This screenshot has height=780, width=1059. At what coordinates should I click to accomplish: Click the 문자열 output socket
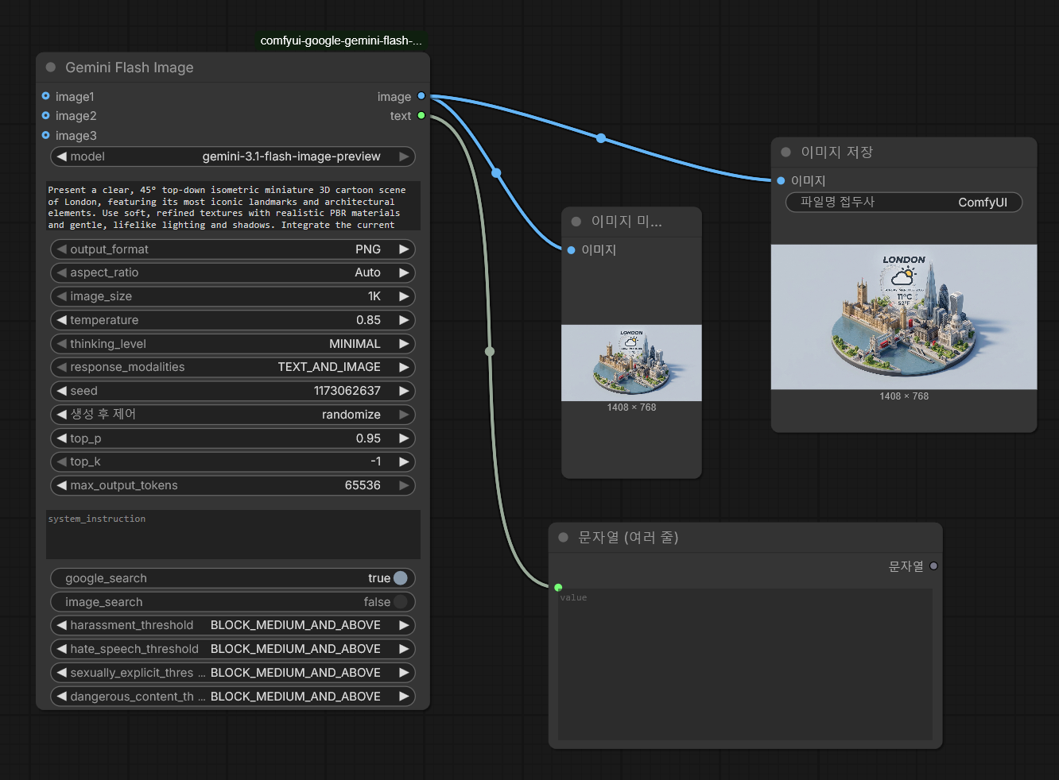(x=933, y=566)
